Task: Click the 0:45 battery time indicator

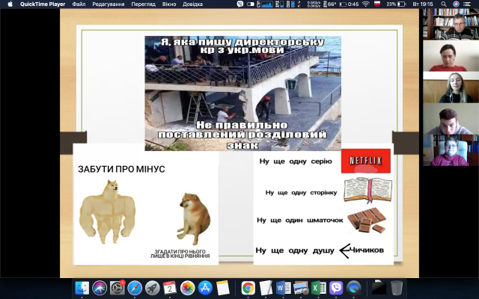Action: (x=350, y=4)
